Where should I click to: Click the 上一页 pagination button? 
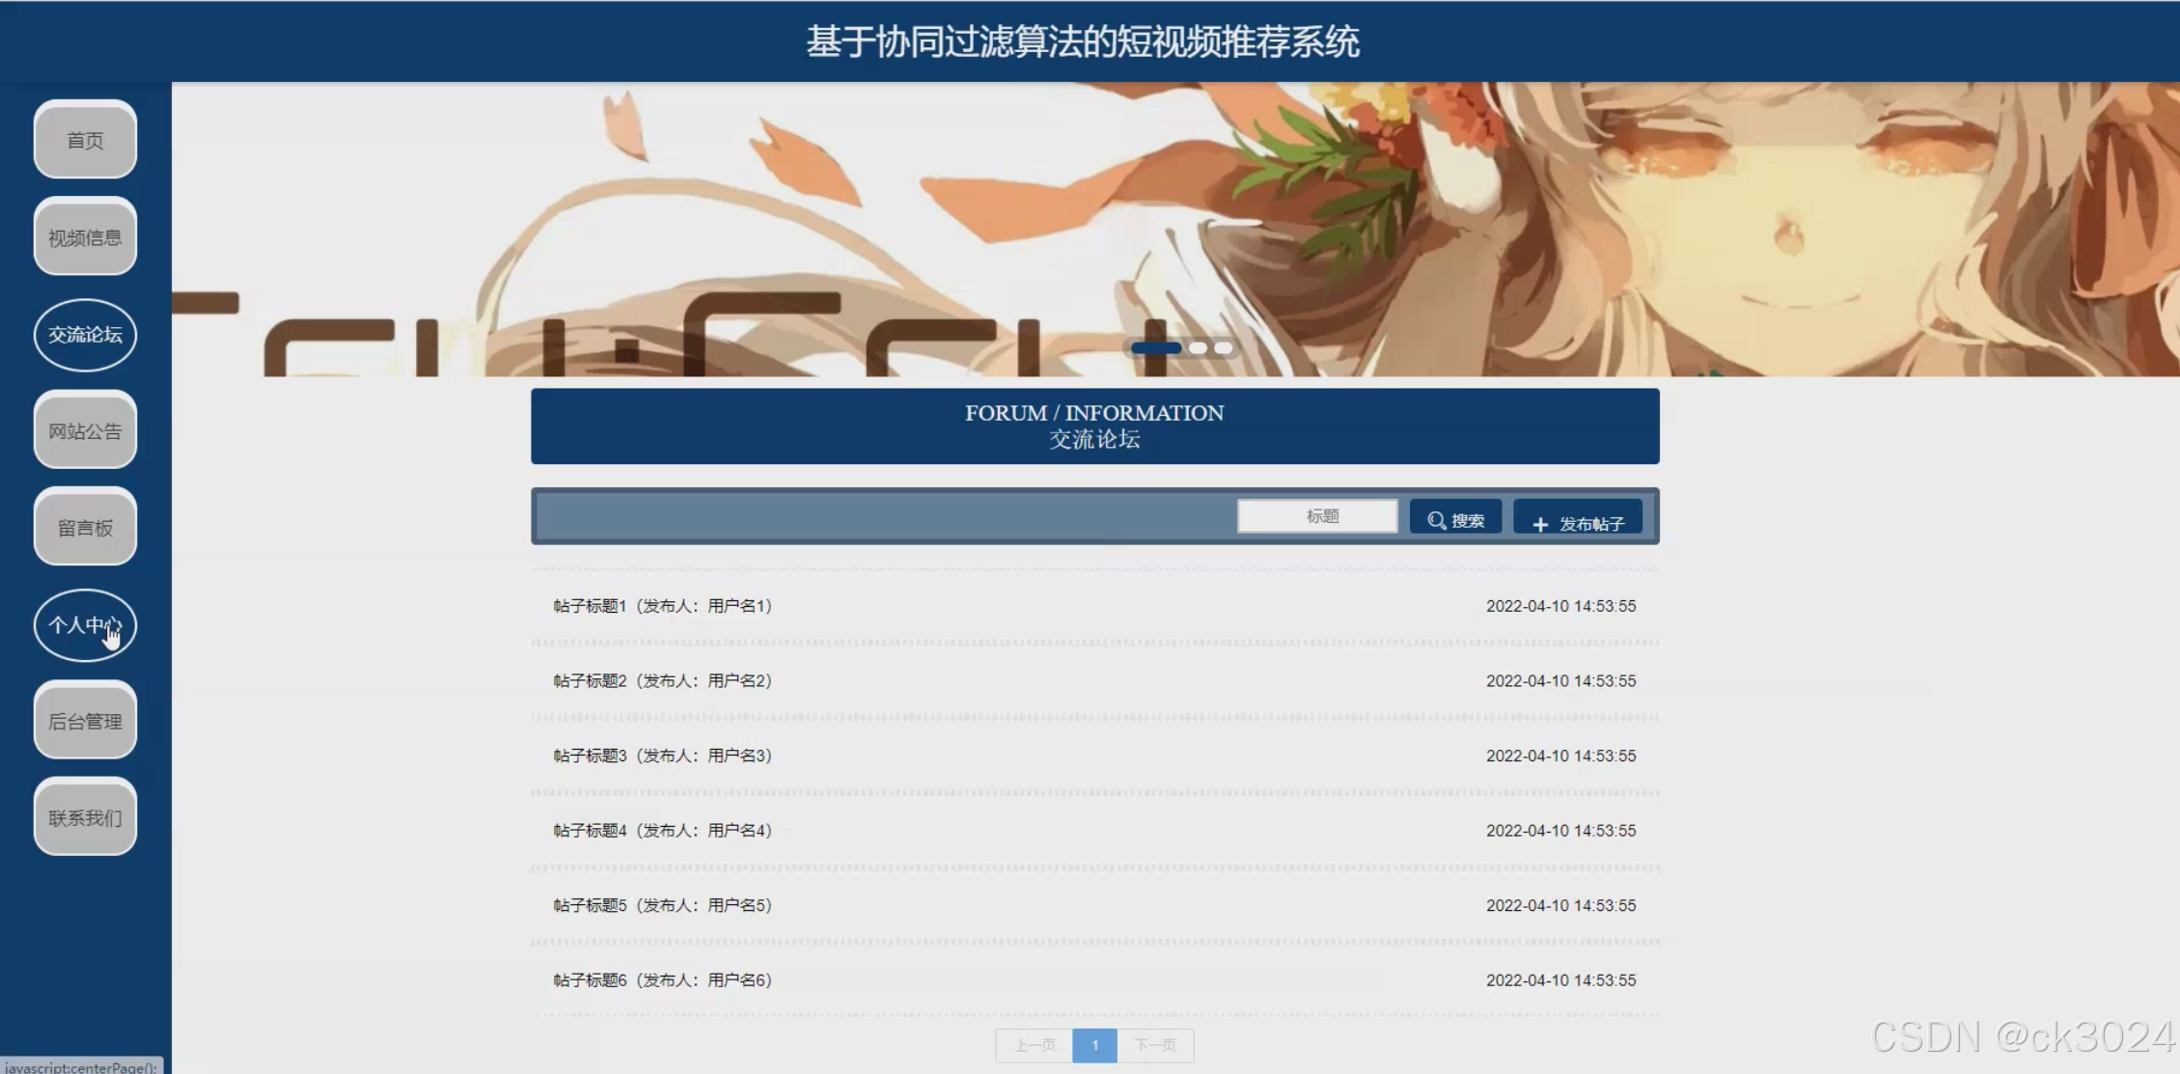tap(1035, 1045)
